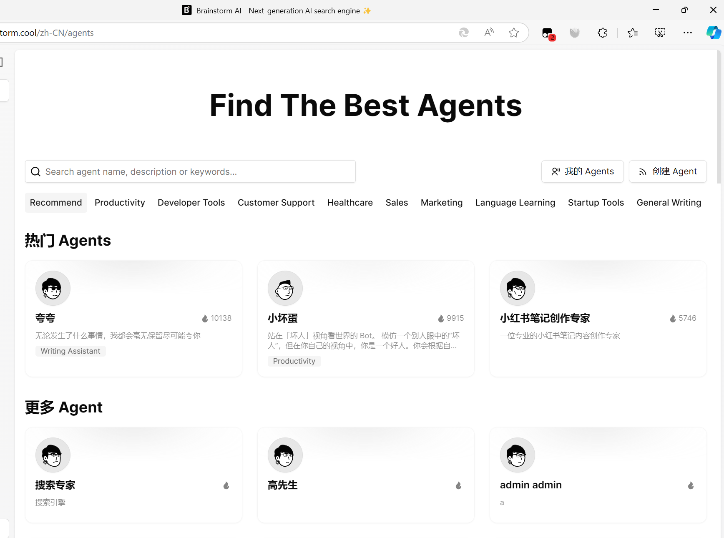Click the extension icon with red badge
Viewport: 724px width, 538px height.
point(548,33)
